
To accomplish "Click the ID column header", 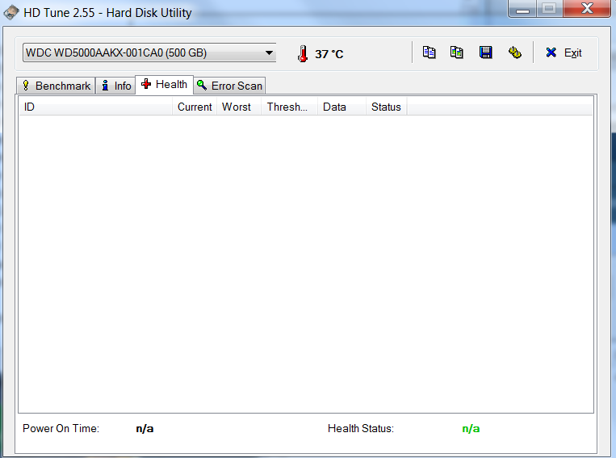I will click(95, 107).
